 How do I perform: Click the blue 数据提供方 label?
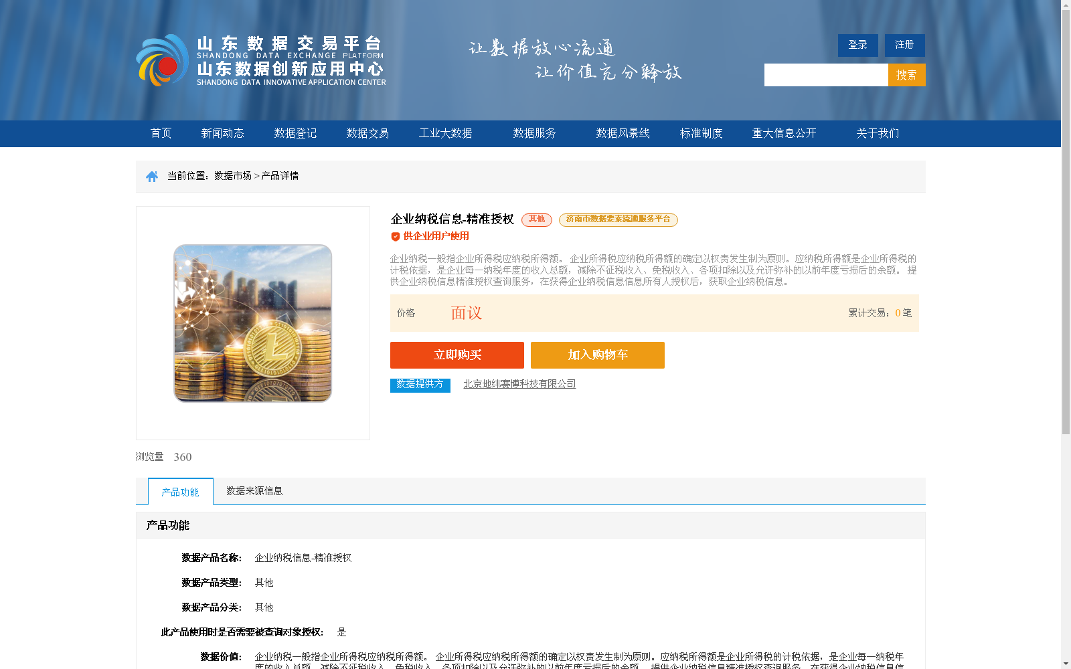(420, 385)
